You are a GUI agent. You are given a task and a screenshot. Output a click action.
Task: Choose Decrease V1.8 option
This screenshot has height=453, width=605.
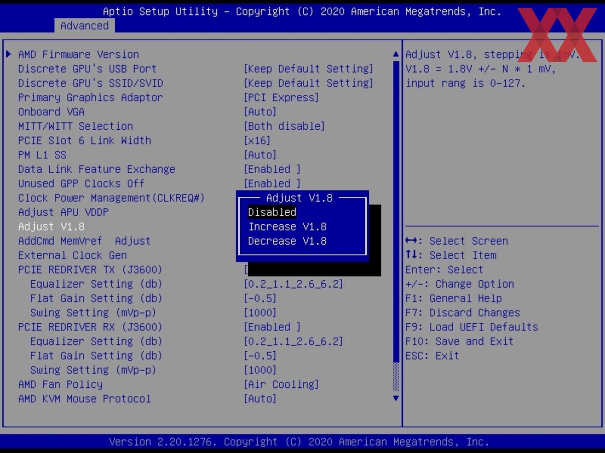(x=287, y=241)
